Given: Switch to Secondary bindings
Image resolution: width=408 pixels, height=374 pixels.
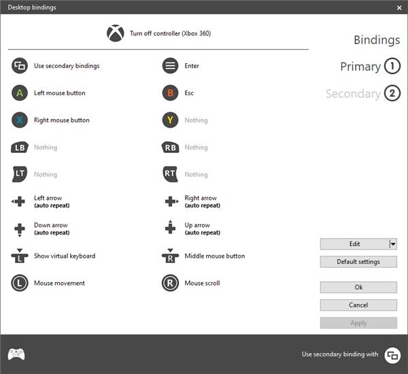Looking at the screenshot, I should pyautogui.click(x=362, y=93).
